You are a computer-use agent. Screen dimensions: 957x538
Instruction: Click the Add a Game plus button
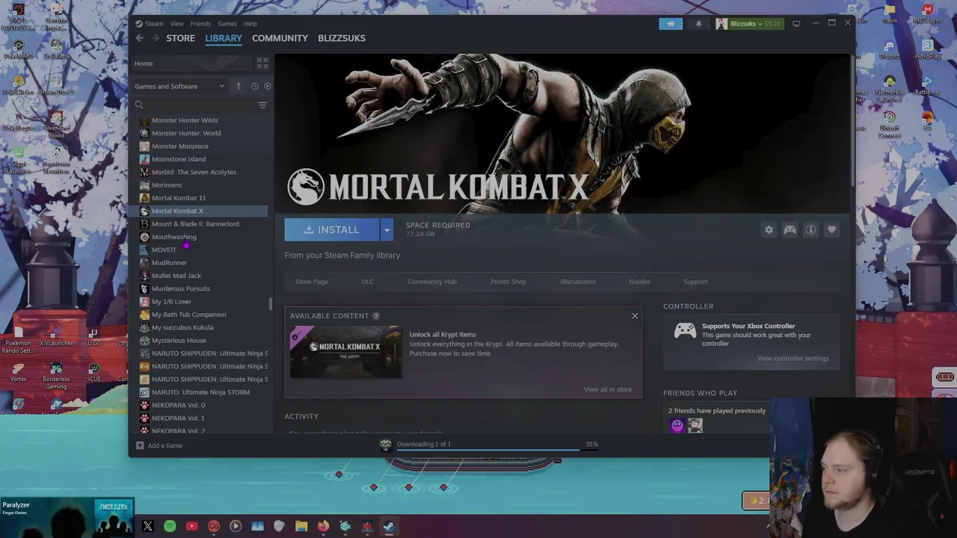click(x=140, y=445)
